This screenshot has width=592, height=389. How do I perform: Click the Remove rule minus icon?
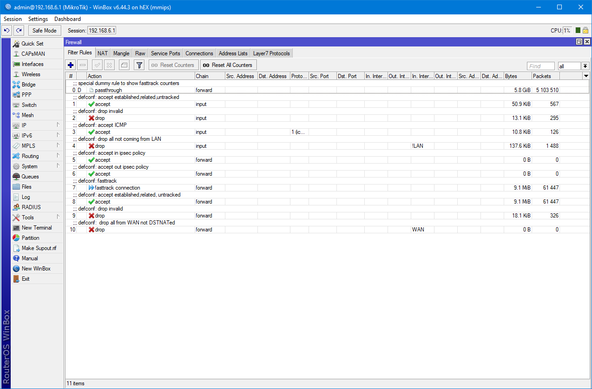82,65
